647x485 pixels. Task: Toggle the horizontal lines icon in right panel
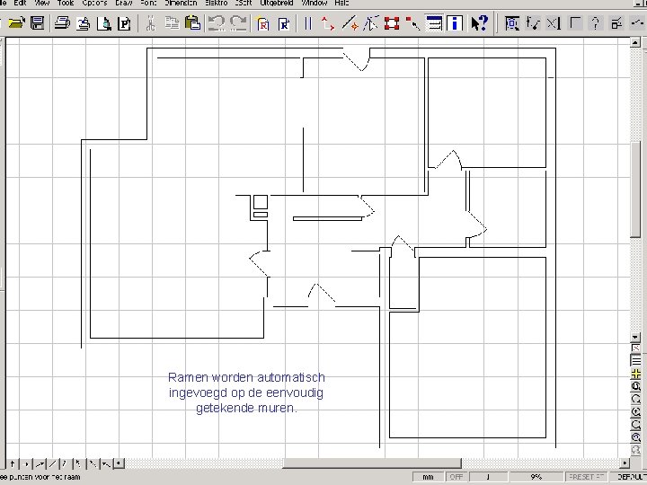[636, 361]
